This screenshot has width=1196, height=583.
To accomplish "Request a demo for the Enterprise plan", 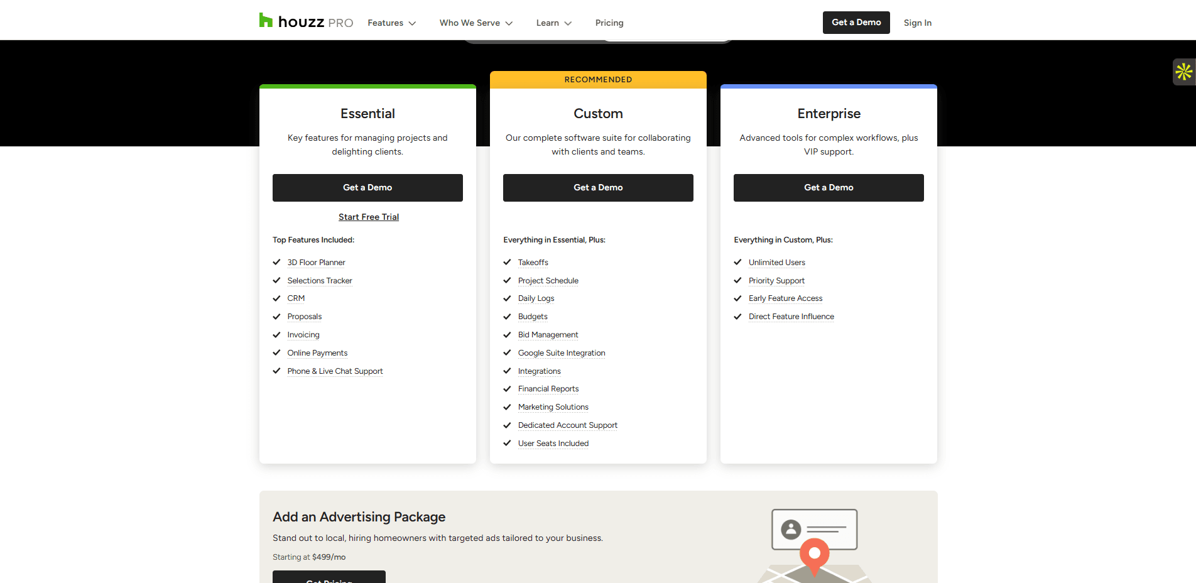I will coord(829,188).
